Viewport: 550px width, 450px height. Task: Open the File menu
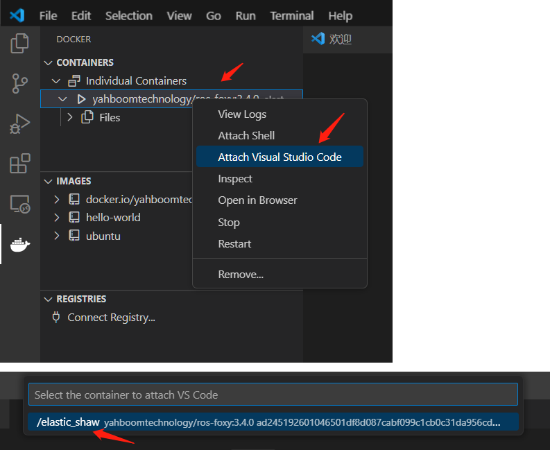tap(48, 16)
